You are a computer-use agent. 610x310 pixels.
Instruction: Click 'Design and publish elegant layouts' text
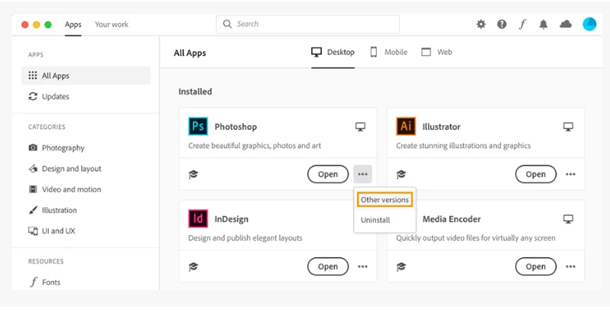[245, 237]
